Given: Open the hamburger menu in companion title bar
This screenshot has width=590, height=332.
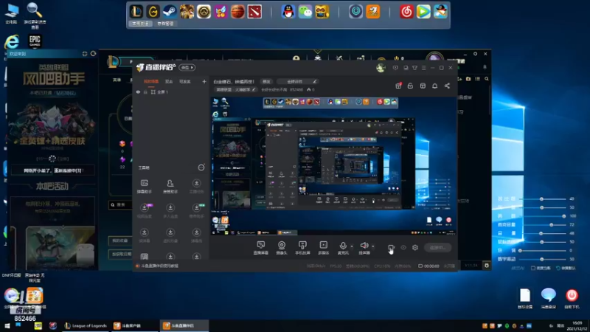Looking at the screenshot, I should (423, 68).
